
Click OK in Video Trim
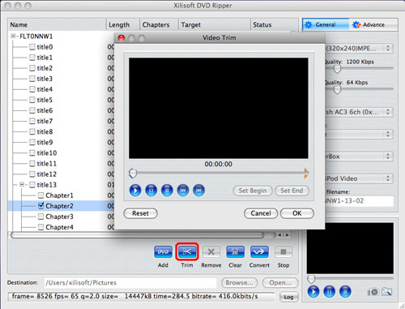[297, 213]
